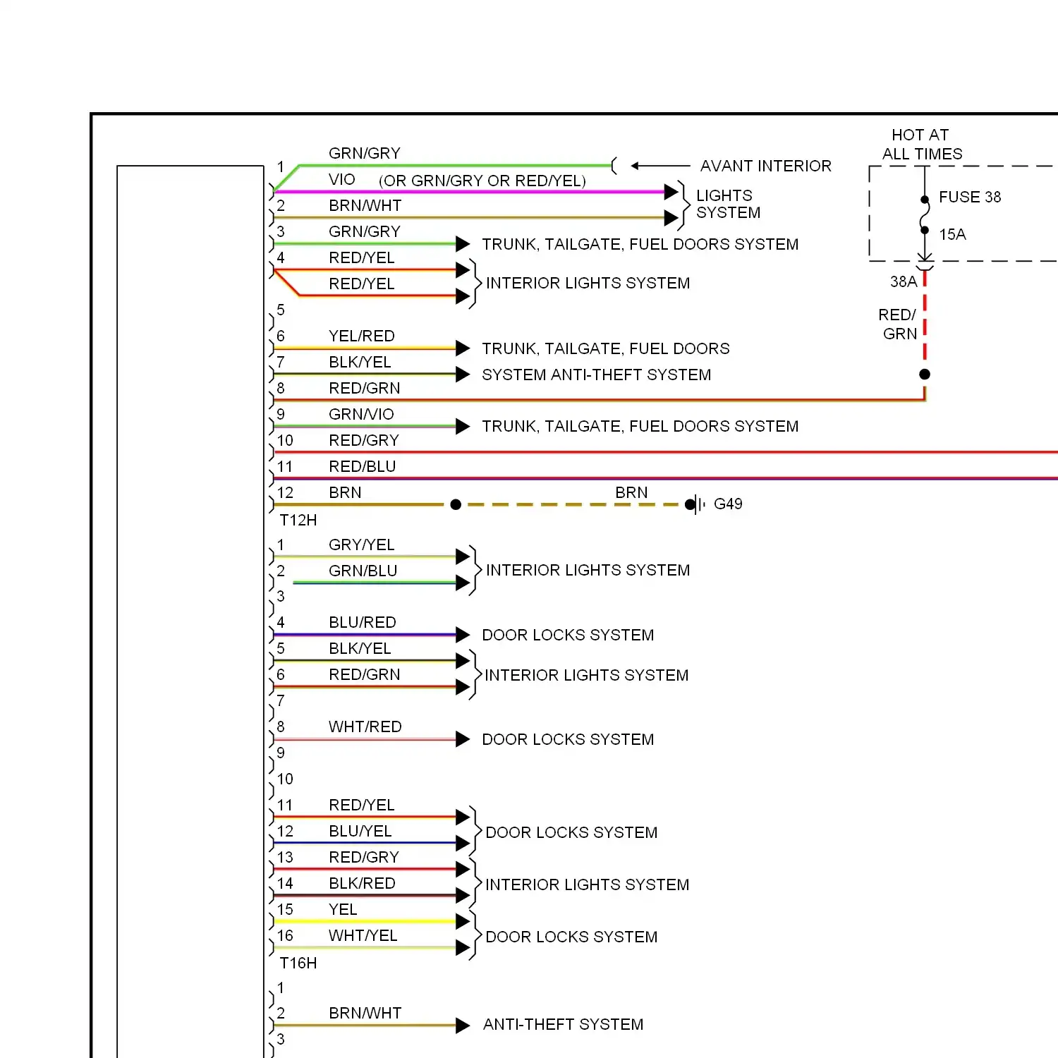Click the BLK/YEL label at T12H pin 7
Viewport: 1058px width, 1058px height.
point(360,362)
